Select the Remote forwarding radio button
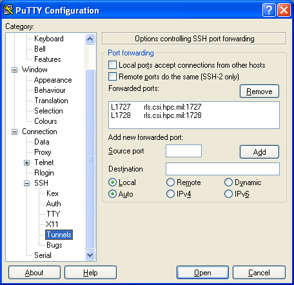 170,182
